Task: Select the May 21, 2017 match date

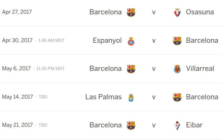Action: point(17,125)
